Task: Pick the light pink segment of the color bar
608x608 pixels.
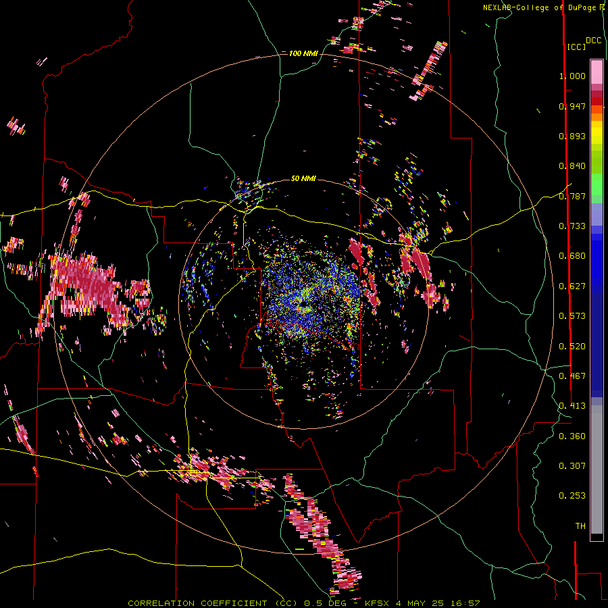Action: [597, 72]
